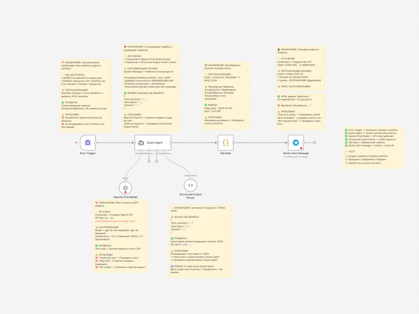Screen dimensions: 419x314
Task: Click 'Ужесточить system prompt в Guard Agent' line
Action: pos(195,257)
